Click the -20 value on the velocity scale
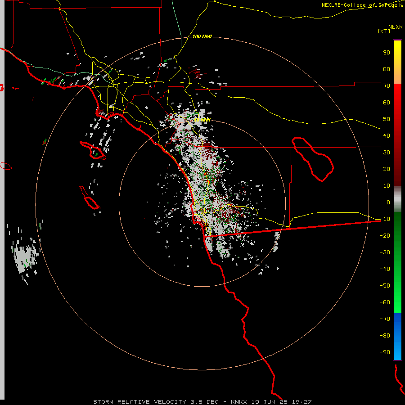Screen dimensions: 405x405 [385, 235]
